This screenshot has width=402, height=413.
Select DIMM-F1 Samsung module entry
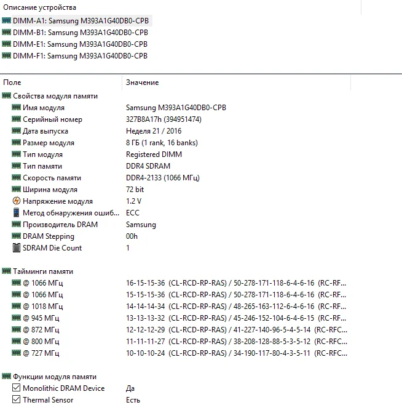[x=81, y=56]
